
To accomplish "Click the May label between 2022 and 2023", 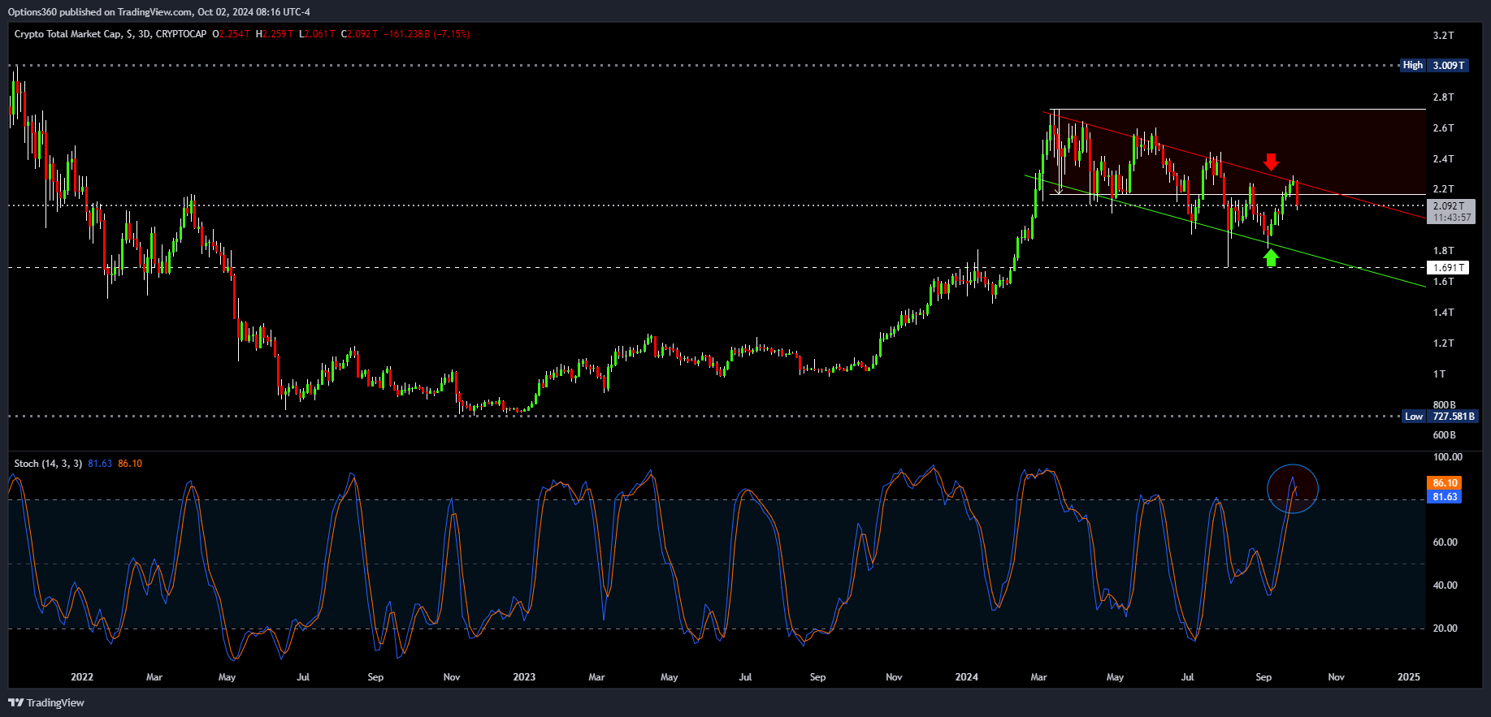I will point(227,677).
